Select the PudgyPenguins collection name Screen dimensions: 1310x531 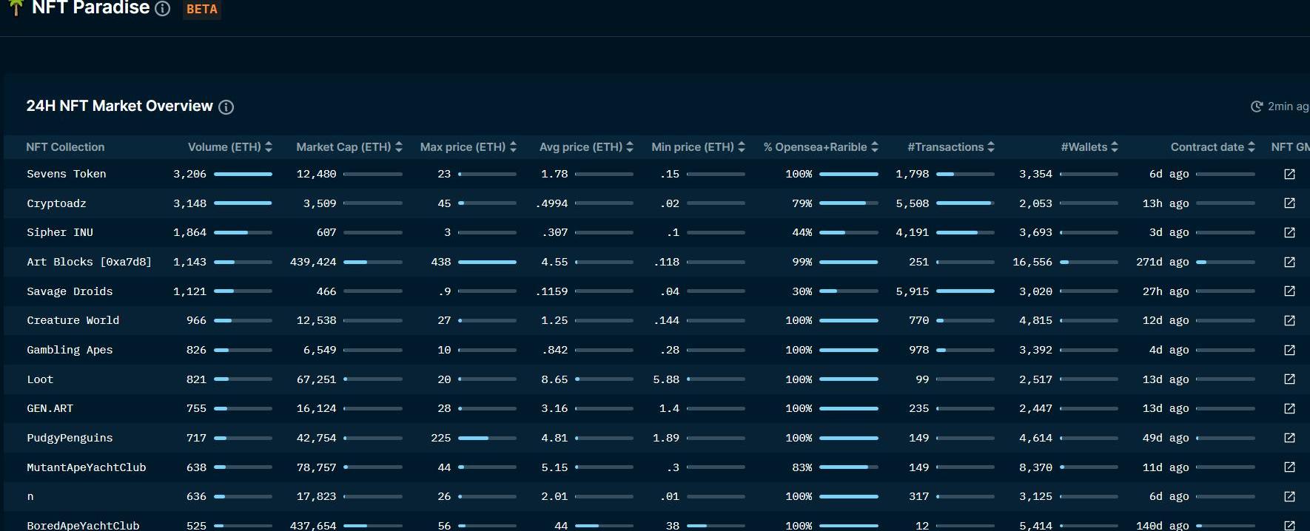point(70,438)
